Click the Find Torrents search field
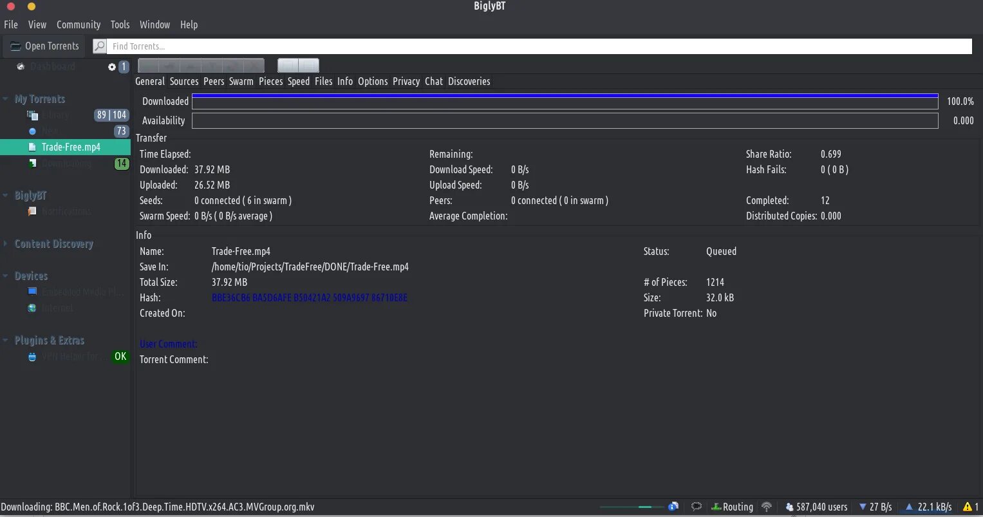This screenshot has width=983, height=517. pos(540,46)
